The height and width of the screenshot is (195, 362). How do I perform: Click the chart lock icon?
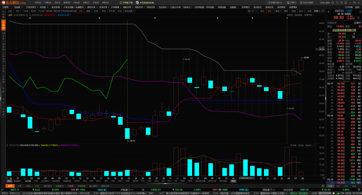[x=249, y=11]
